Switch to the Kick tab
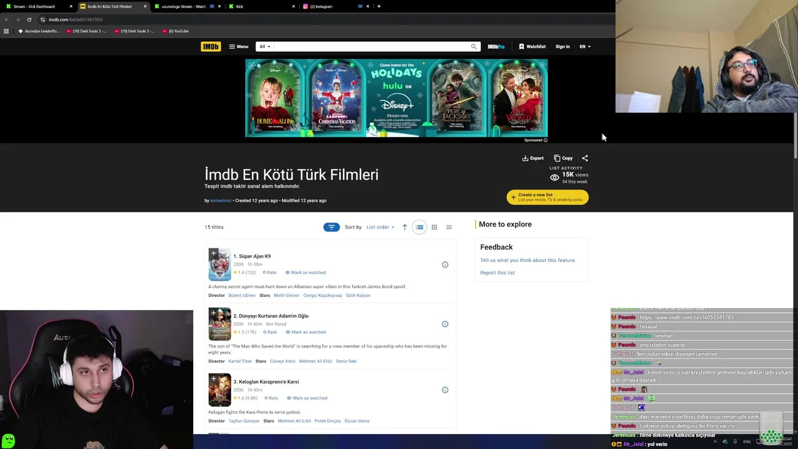798x449 pixels. click(261, 6)
